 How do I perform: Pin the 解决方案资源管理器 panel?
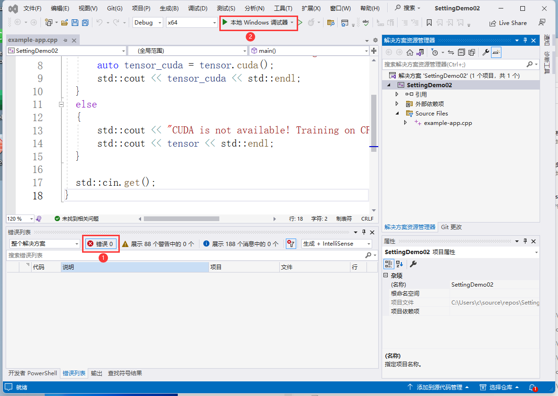(x=525, y=40)
